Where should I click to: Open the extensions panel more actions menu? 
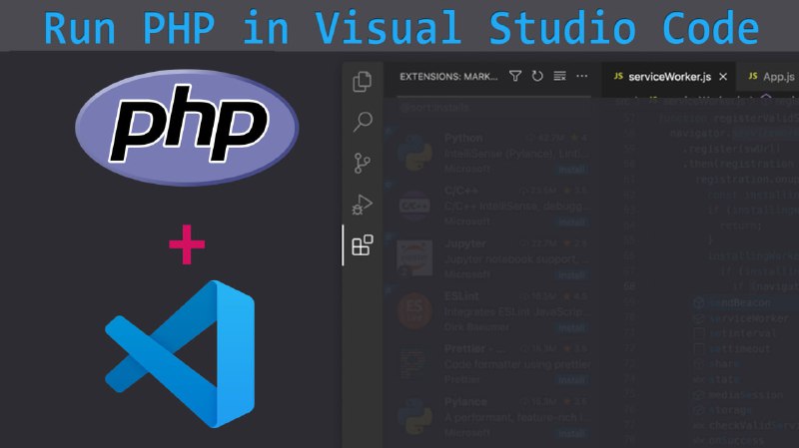[582, 77]
